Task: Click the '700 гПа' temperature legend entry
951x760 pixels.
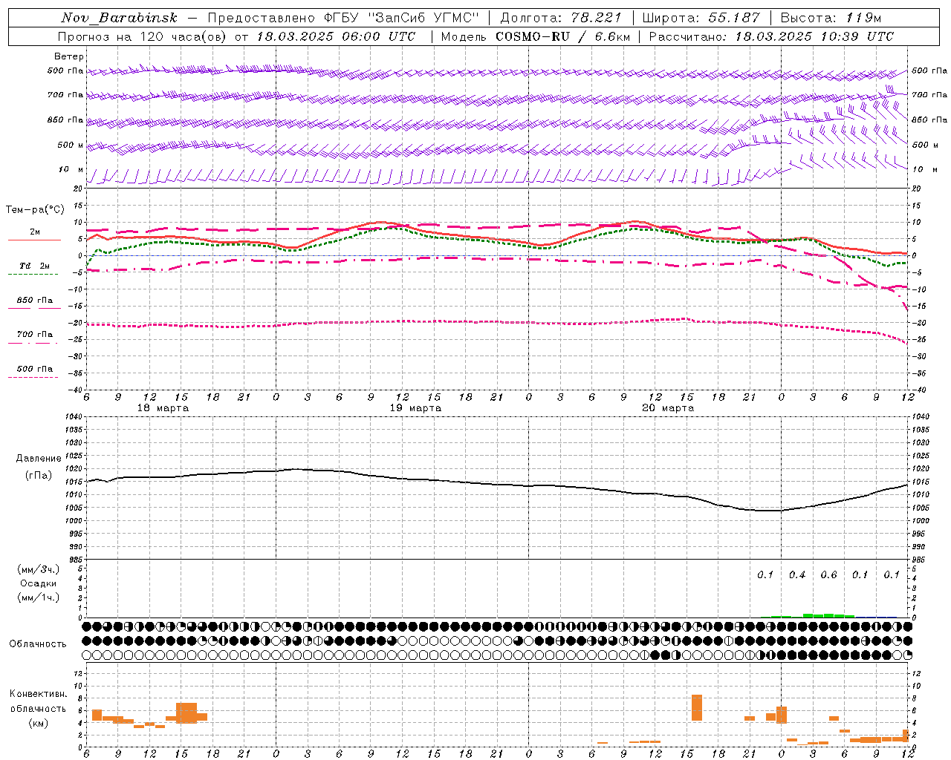Action: click(34, 334)
